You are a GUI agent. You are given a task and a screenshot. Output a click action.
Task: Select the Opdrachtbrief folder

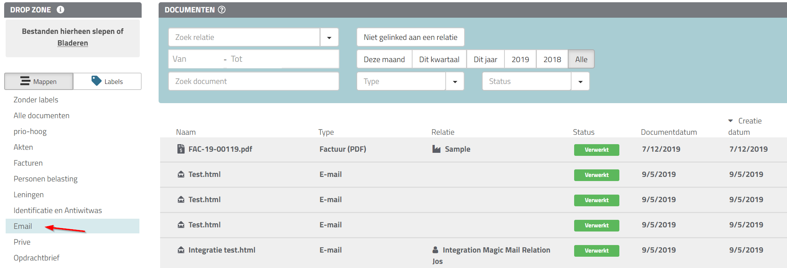coord(37,258)
